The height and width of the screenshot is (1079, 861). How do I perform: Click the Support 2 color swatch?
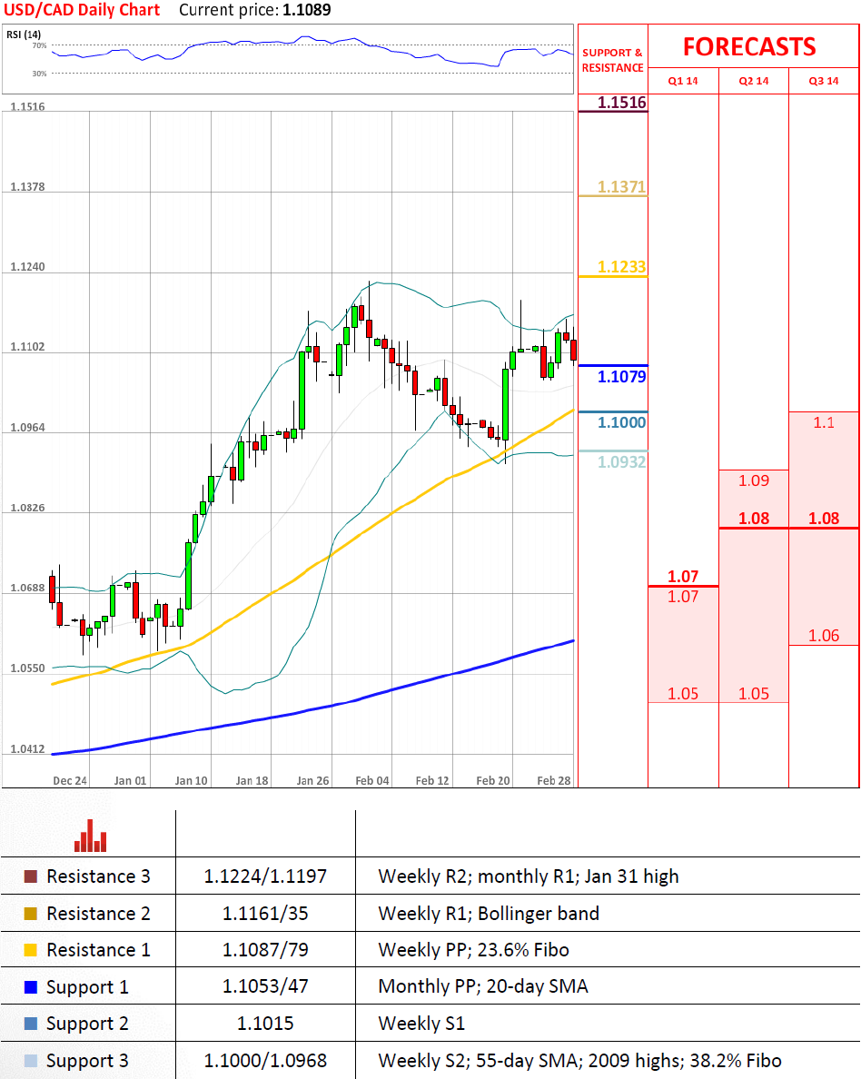[x=31, y=1024]
